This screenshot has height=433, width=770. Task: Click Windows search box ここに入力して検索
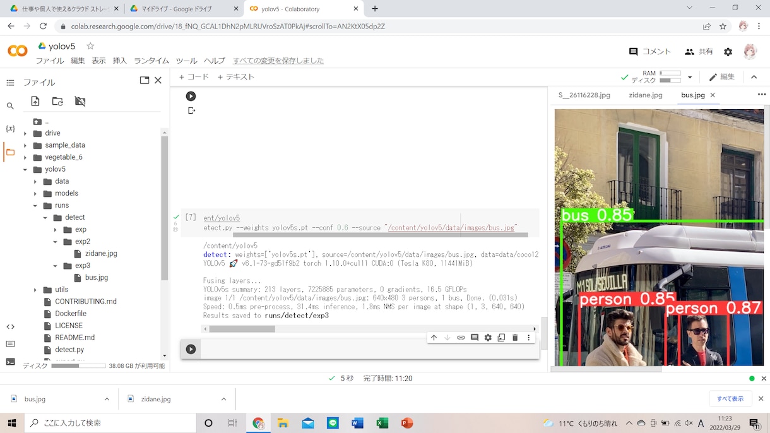110,423
